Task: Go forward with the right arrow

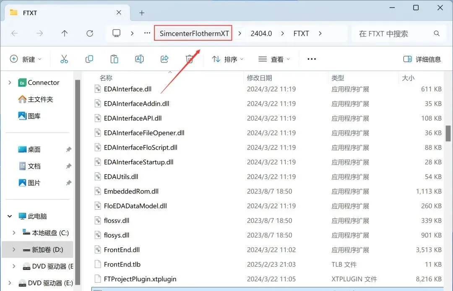Action: pyautogui.click(x=39, y=34)
